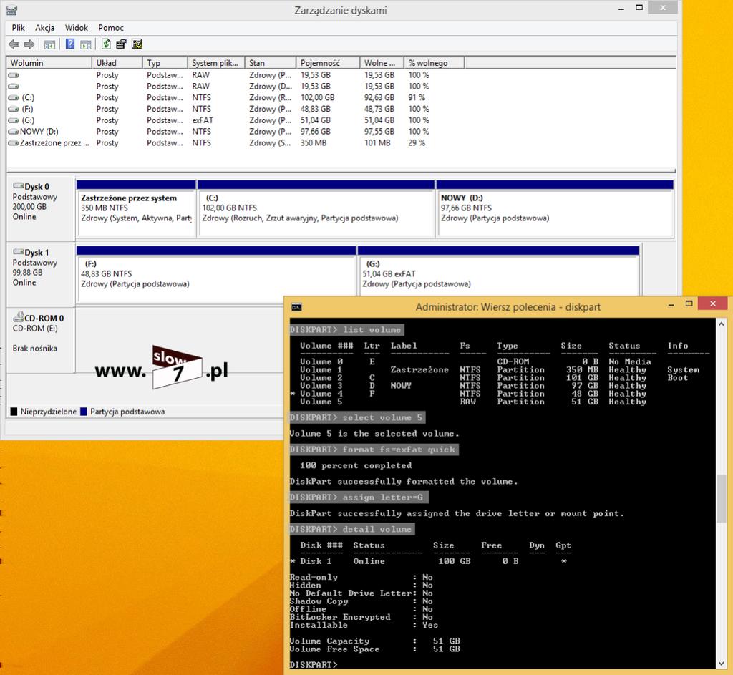The height and width of the screenshot is (675, 733).
Task: Click the black Nieprzydzielone legend swatch
Action: pyautogui.click(x=14, y=412)
